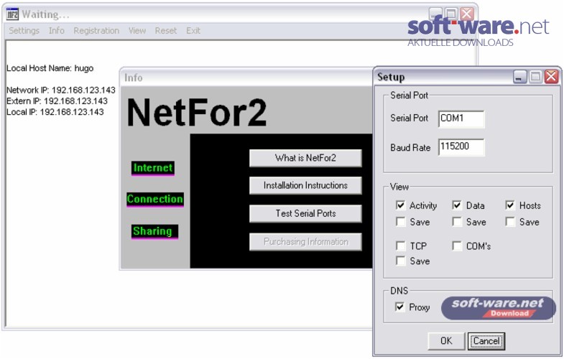Screen dimensions: 564x359
Task: Click the Extern IP: 192.168.123.143 line
Action: coord(57,101)
